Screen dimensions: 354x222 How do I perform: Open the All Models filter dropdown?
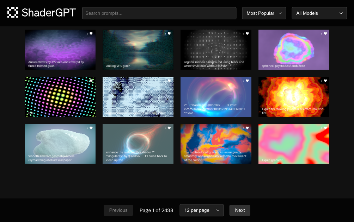point(319,13)
